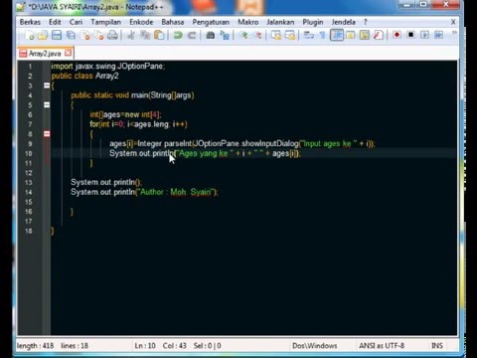Open the Edit menu
Image resolution: width=477 pixels, height=358 pixels.
(55, 22)
